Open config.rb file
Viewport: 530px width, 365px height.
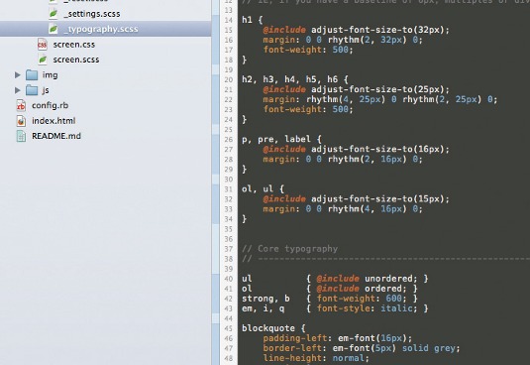coord(50,105)
